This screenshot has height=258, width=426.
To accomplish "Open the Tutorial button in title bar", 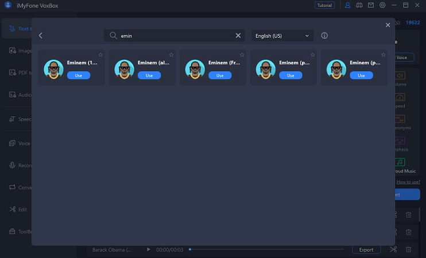I will tap(324, 5).
